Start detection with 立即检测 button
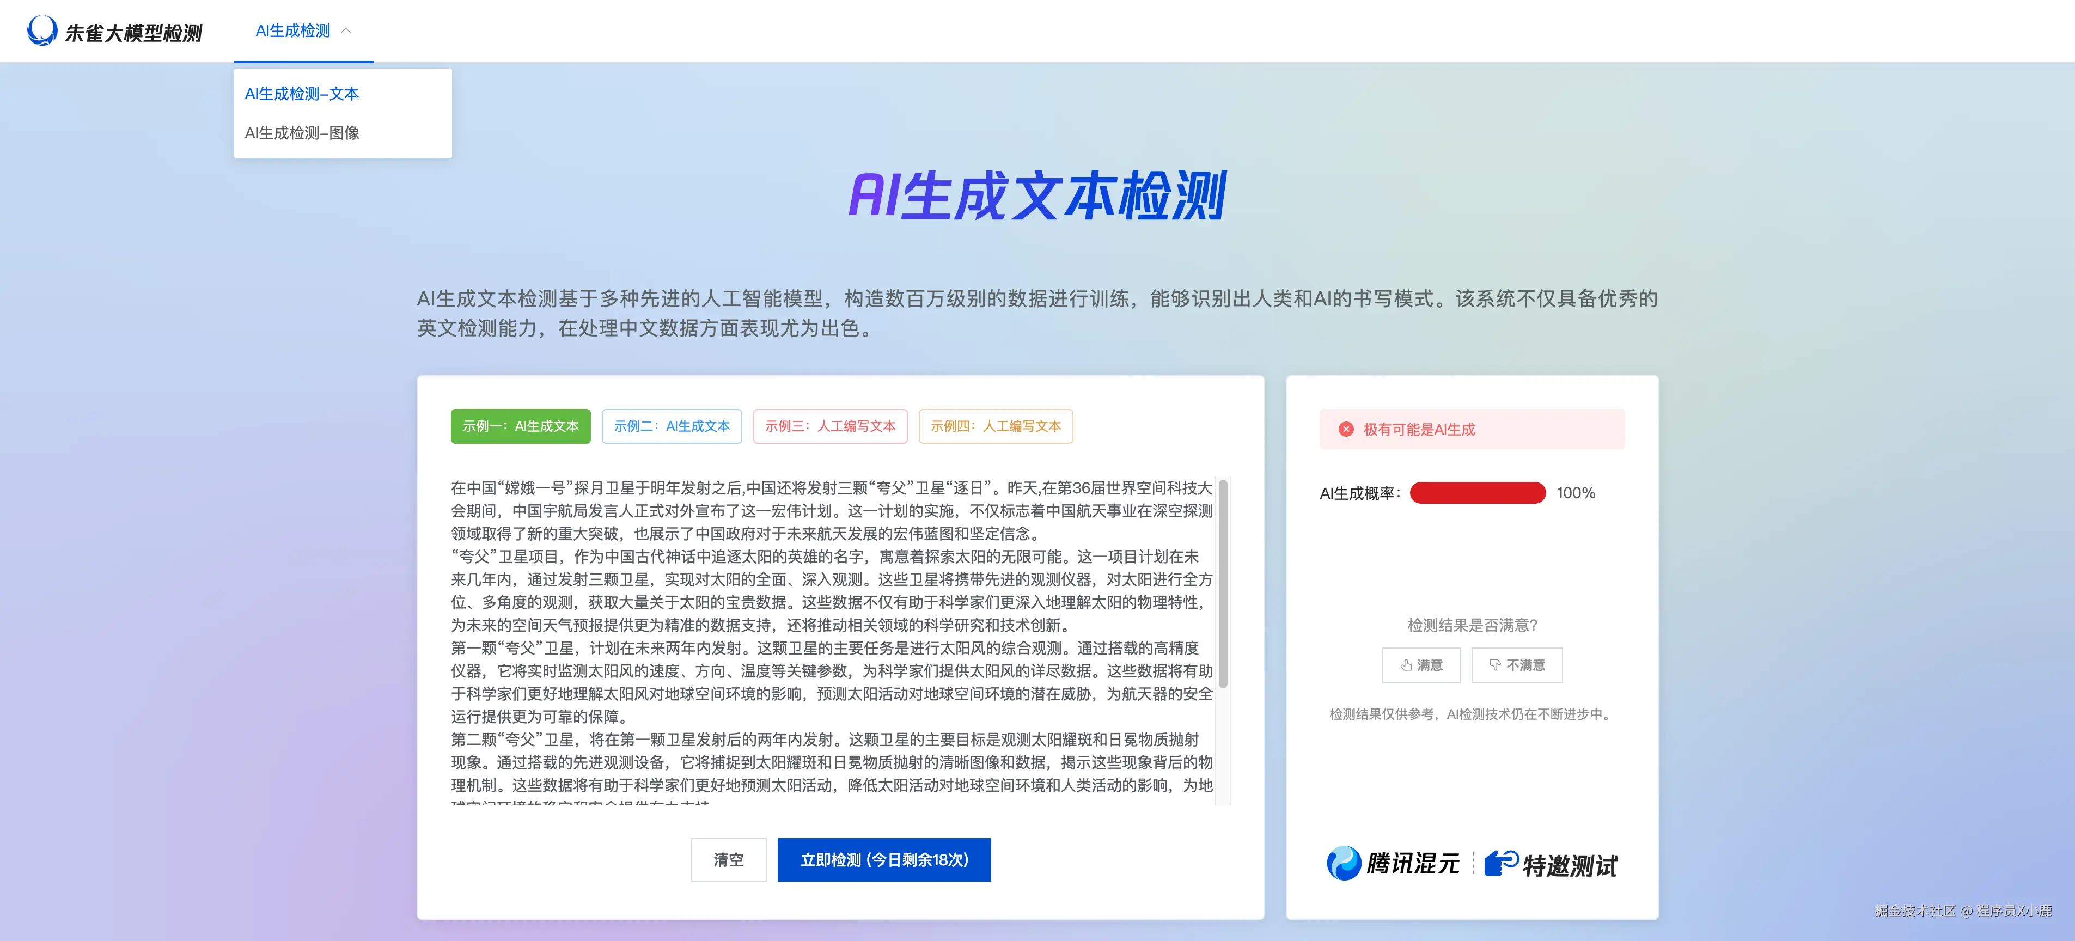Image resolution: width=2075 pixels, height=941 pixels. (x=884, y=860)
